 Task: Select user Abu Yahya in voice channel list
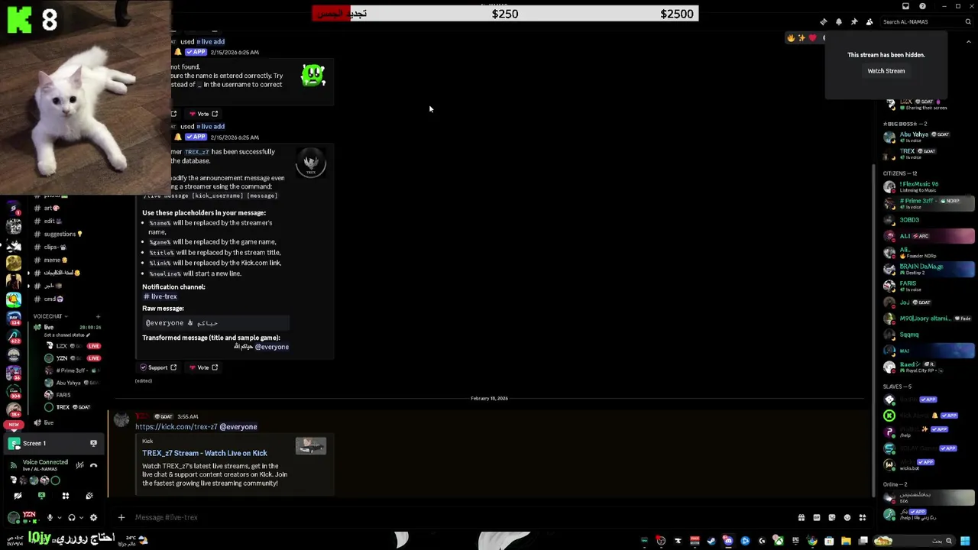coord(73,383)
